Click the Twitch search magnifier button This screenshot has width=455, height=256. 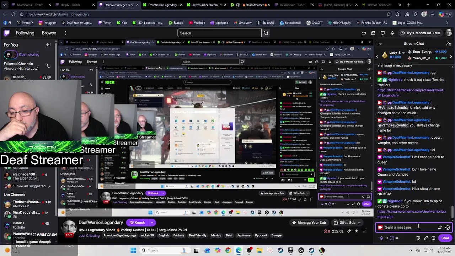[x=266, y=33]
